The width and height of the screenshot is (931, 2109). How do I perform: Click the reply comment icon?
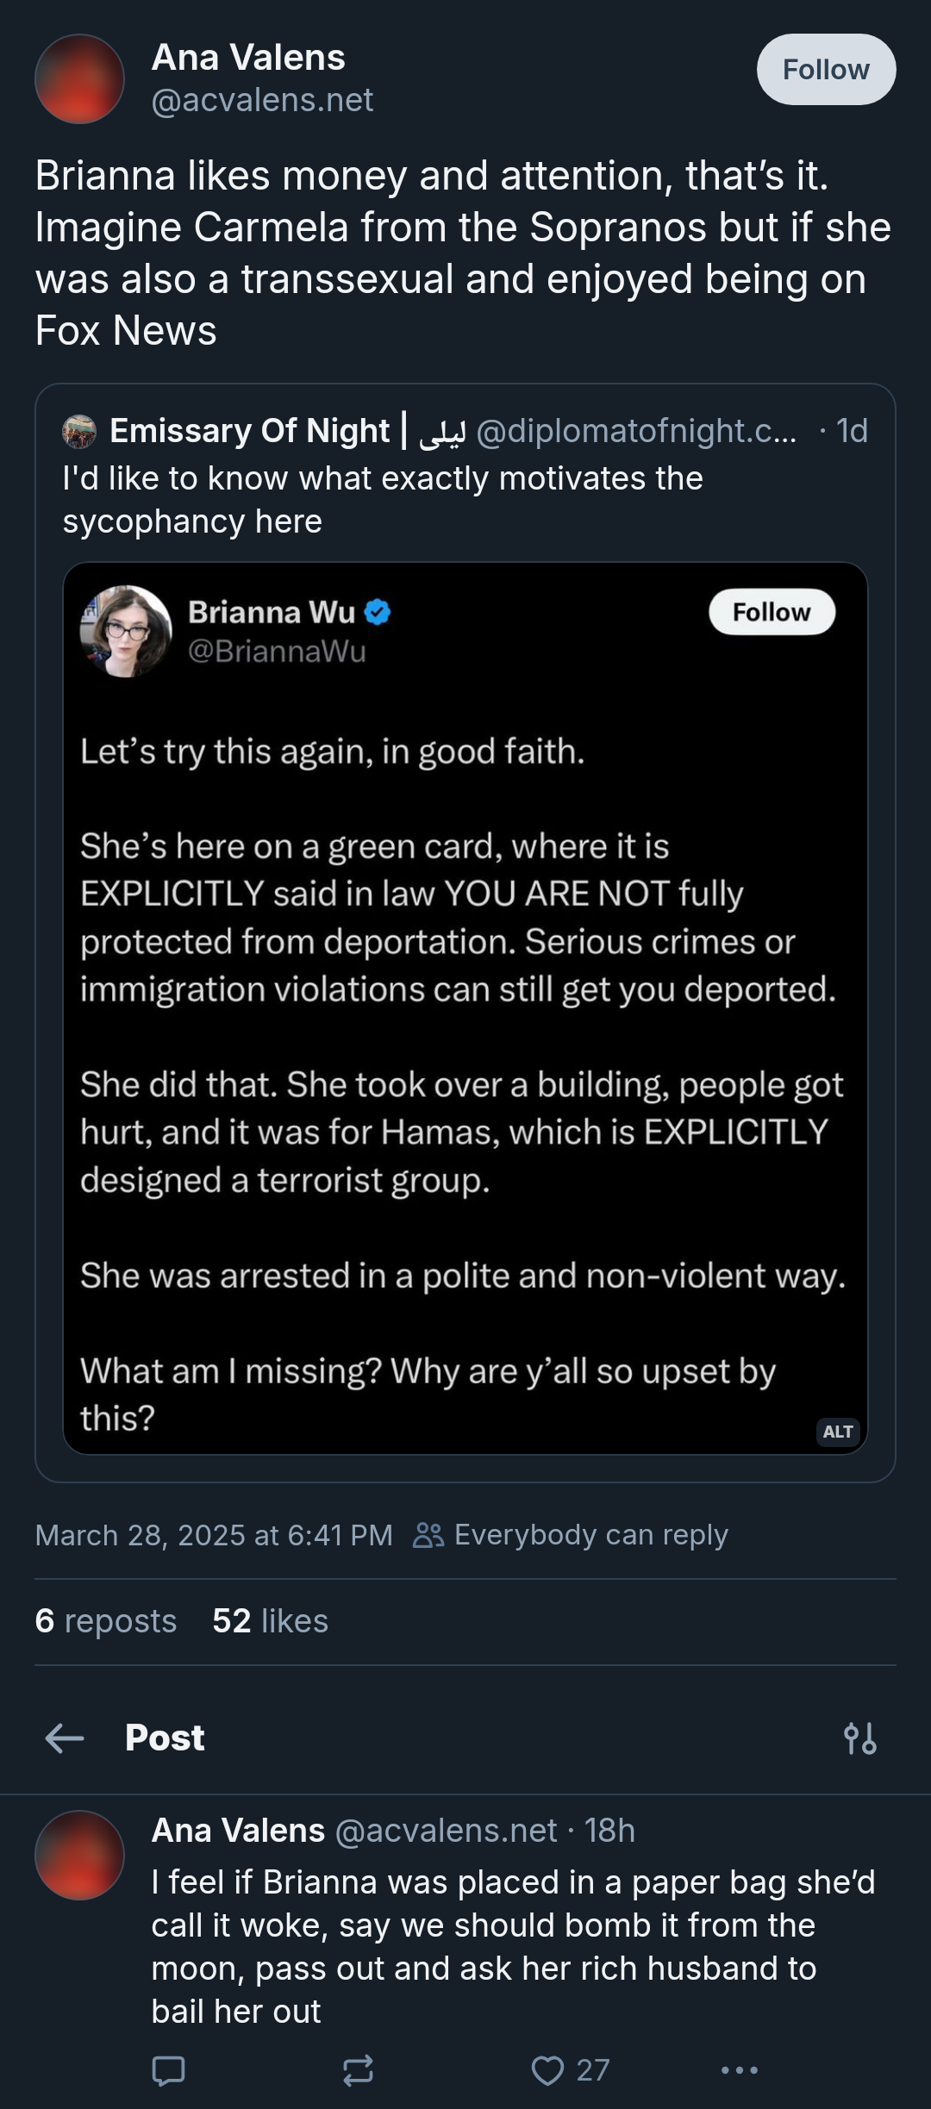click(168, 2070)
